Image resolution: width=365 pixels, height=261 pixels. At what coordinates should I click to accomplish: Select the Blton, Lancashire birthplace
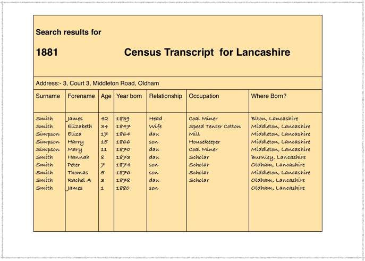point(275,119)
